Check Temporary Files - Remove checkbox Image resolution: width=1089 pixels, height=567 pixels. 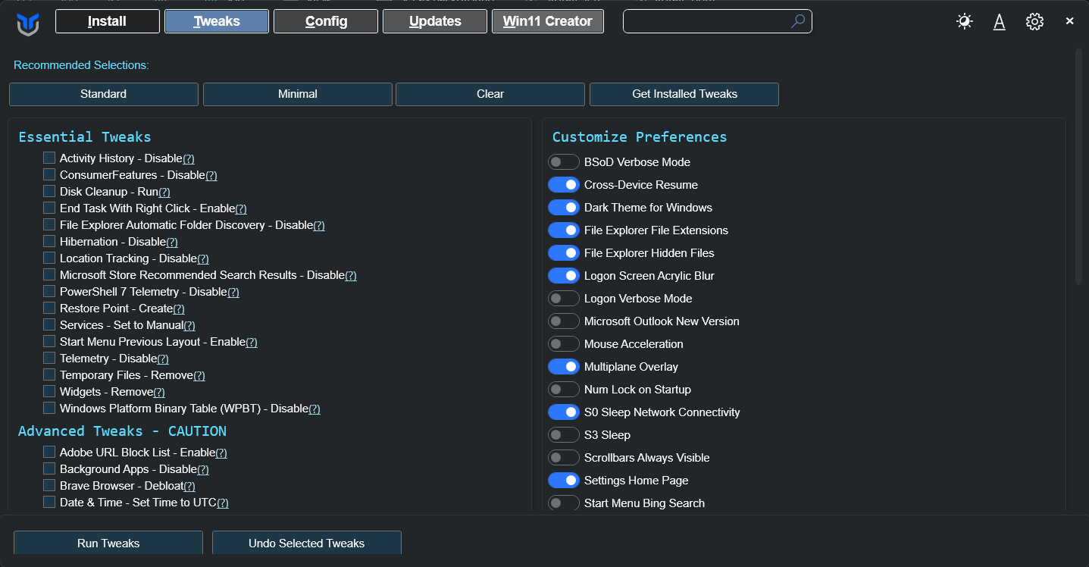(49, 374)
